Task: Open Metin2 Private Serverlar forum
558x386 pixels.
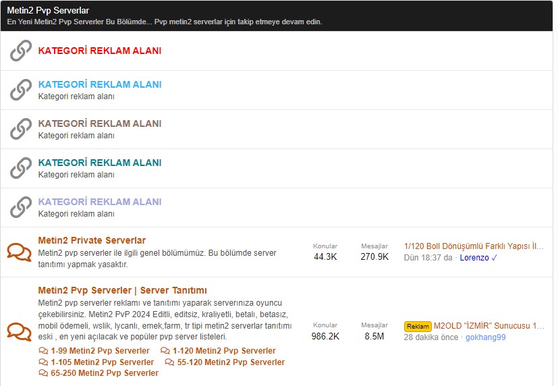Action: [92, 240]
